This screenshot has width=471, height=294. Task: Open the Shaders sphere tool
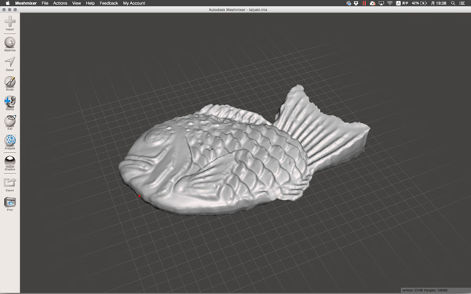[10, 161]
